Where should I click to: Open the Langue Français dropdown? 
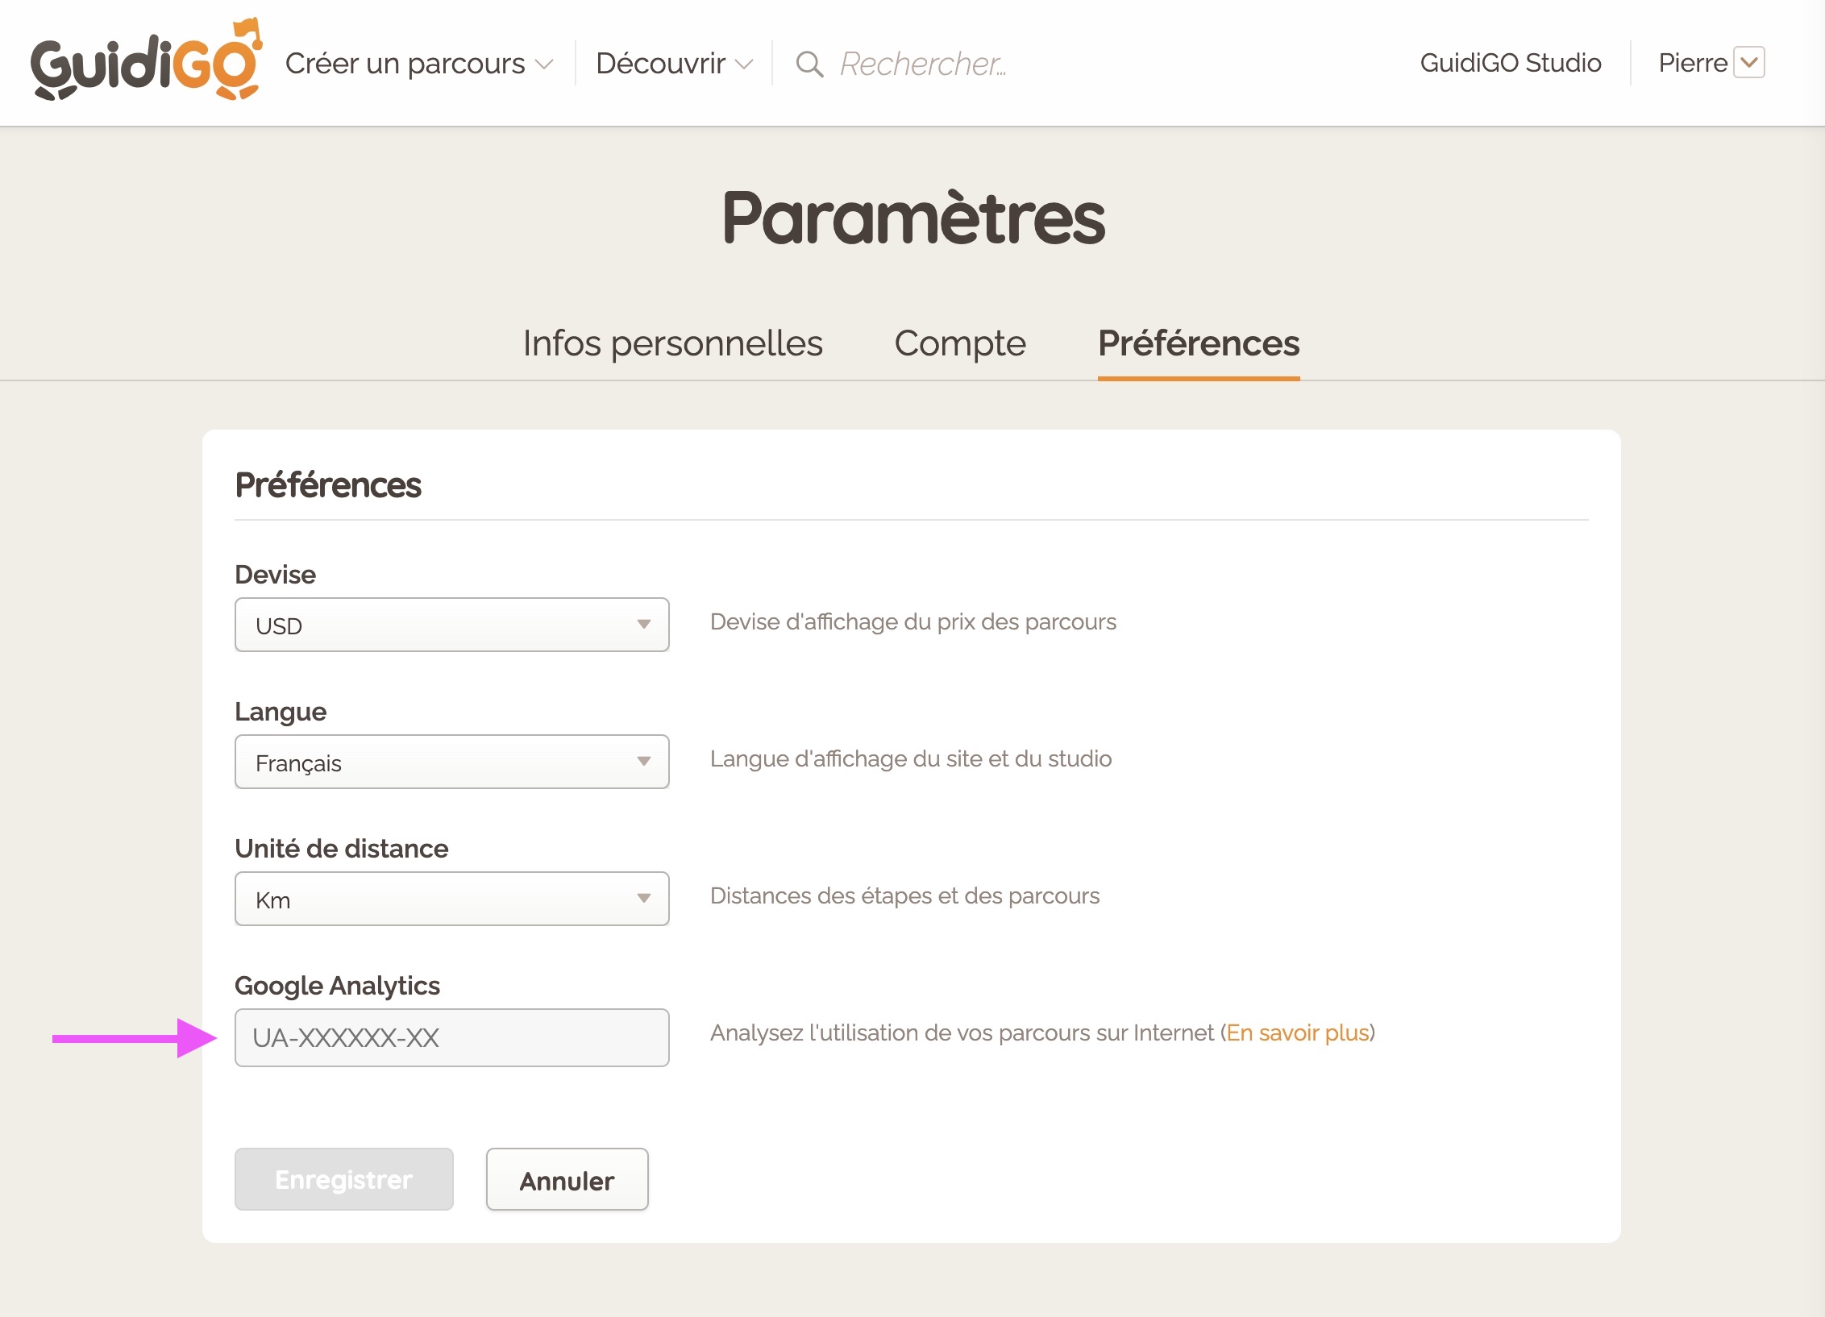click(x=451, y=762)
